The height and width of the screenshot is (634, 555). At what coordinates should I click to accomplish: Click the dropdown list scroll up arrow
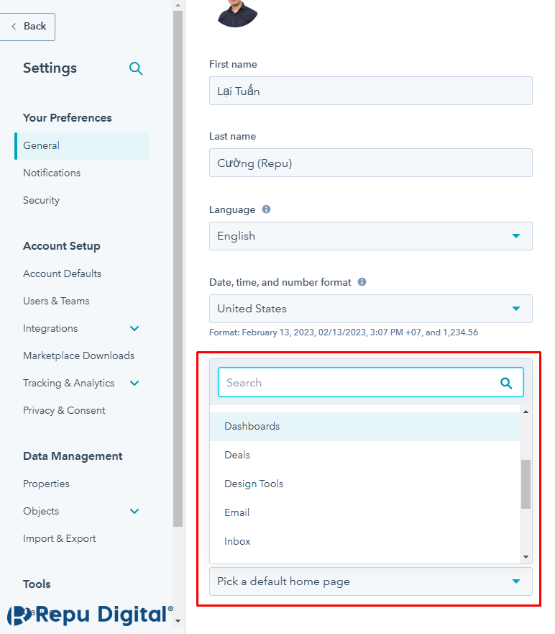coord(526,412)
